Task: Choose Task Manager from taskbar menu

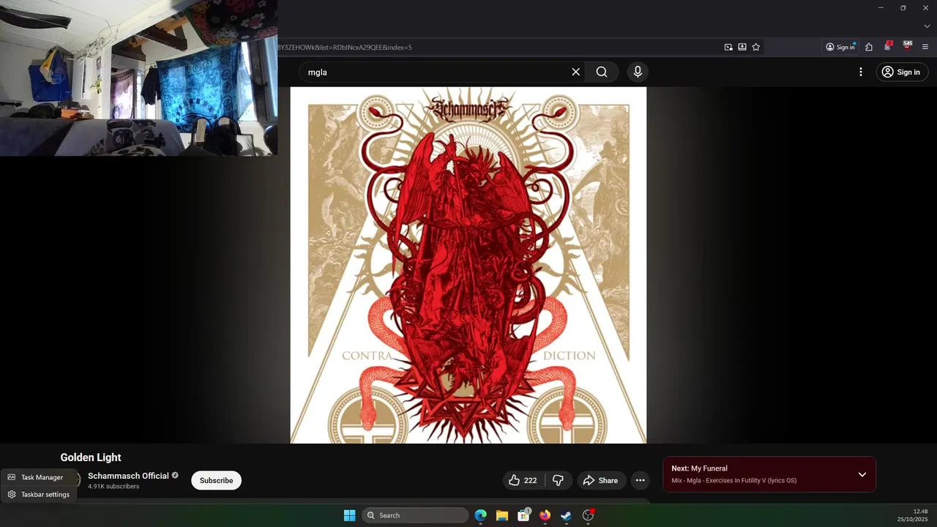Action: point(38,477)
